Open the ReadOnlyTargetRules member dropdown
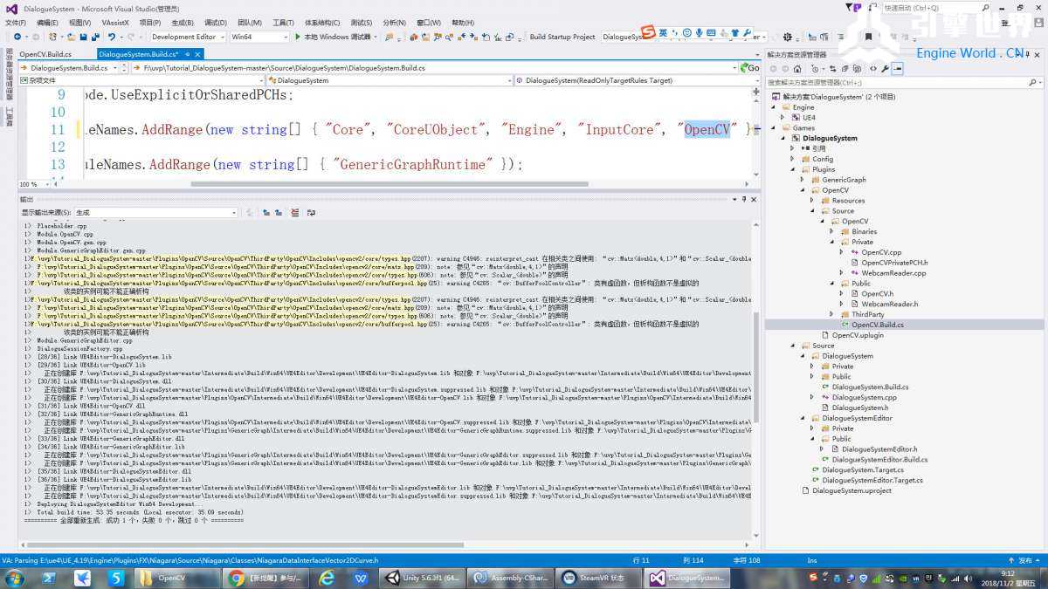Viewport: 1048px width, 589px height. click(x=637, y=80)
